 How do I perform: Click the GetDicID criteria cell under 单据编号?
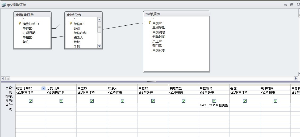pyautogui.click(x=214, y=105)
